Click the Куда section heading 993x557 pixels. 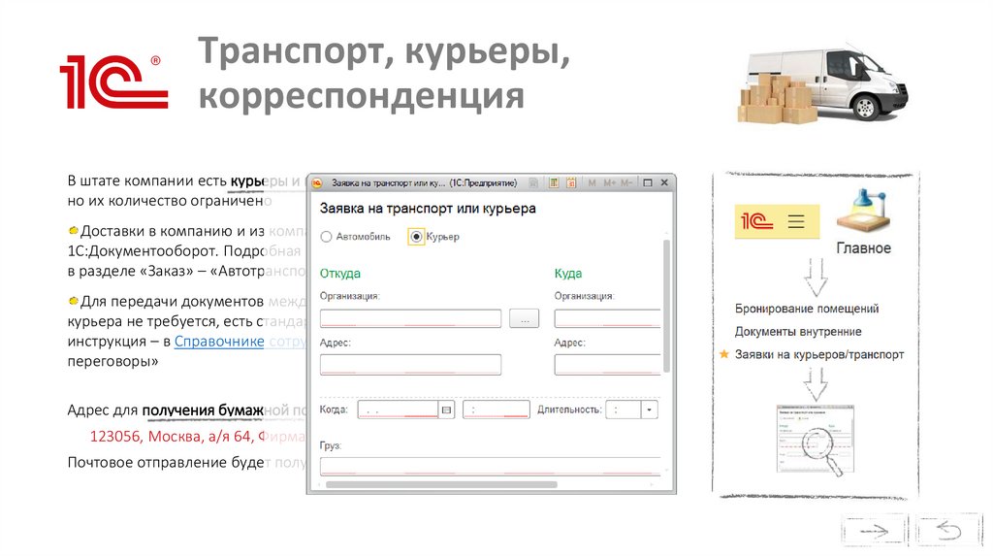click(568, 274)
